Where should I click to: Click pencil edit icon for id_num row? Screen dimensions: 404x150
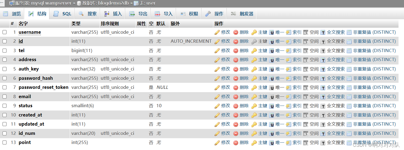[217, 134]
